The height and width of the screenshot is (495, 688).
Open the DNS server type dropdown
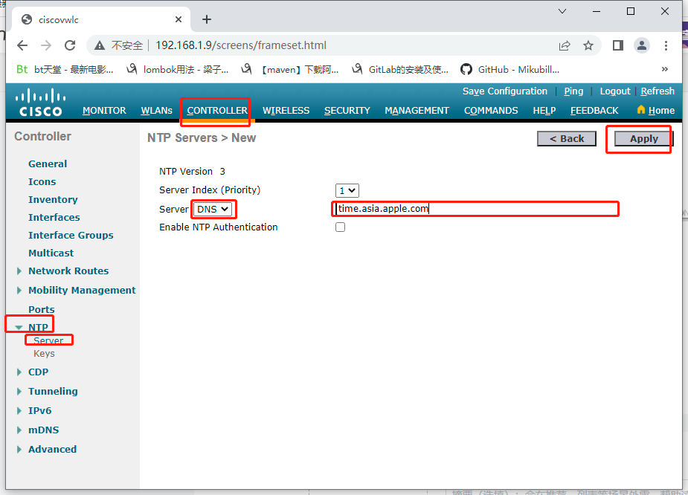click(x=213, y=209)
